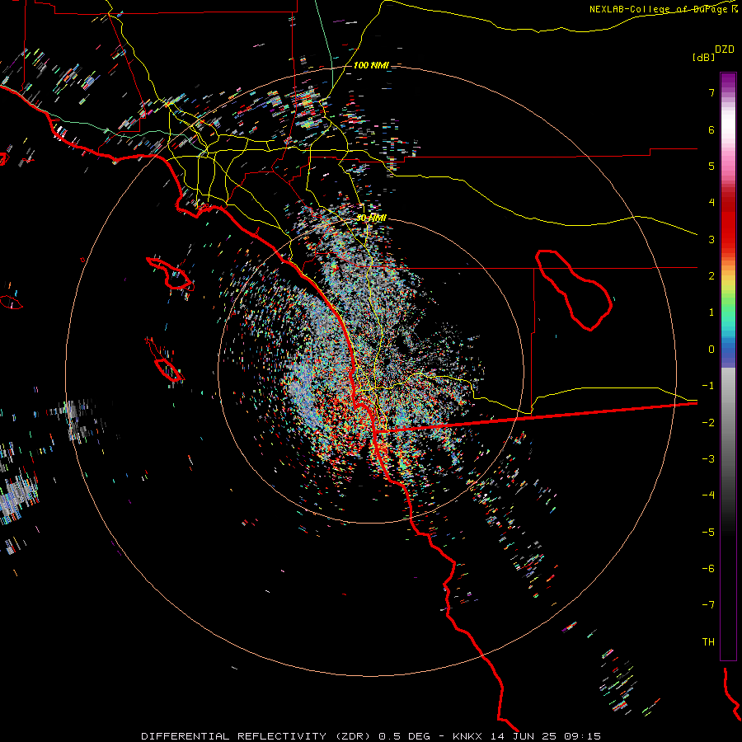742x742 pixels.
Task: Click the [dB] unit label
Action: pos(703,57)
